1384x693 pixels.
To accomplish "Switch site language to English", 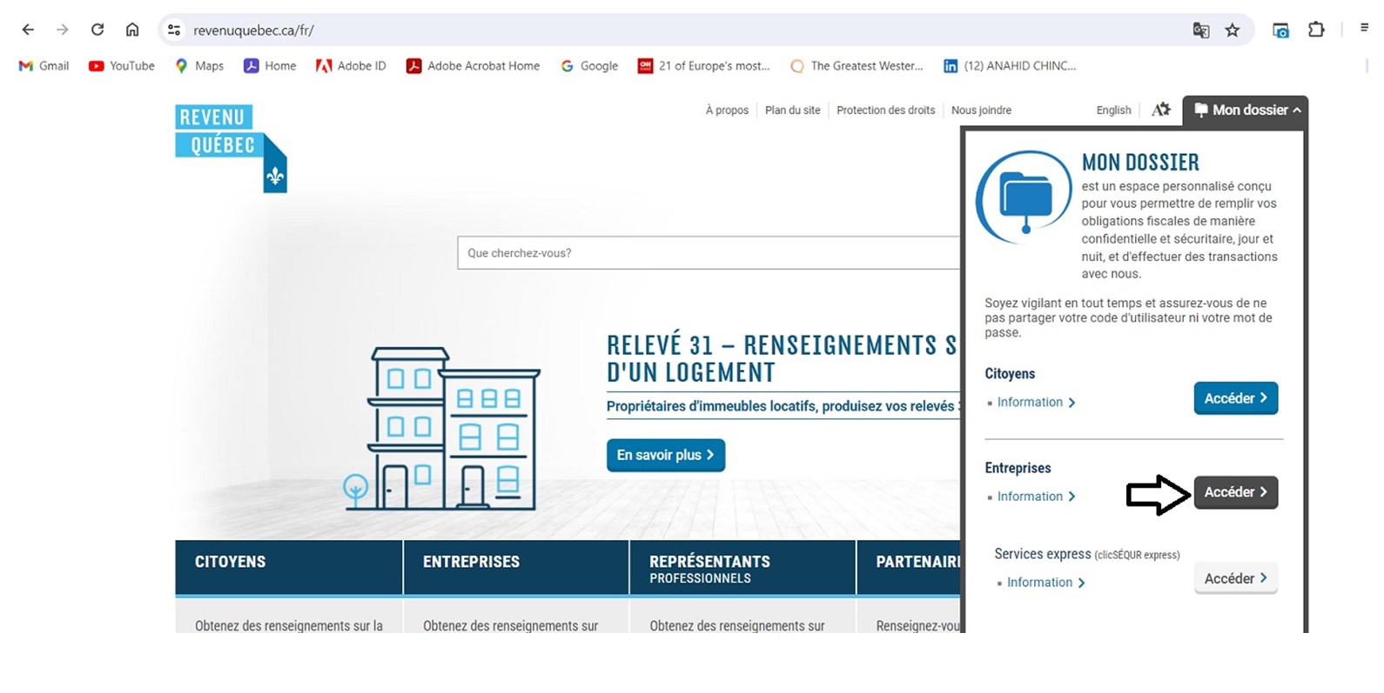I will point(1113,110).
